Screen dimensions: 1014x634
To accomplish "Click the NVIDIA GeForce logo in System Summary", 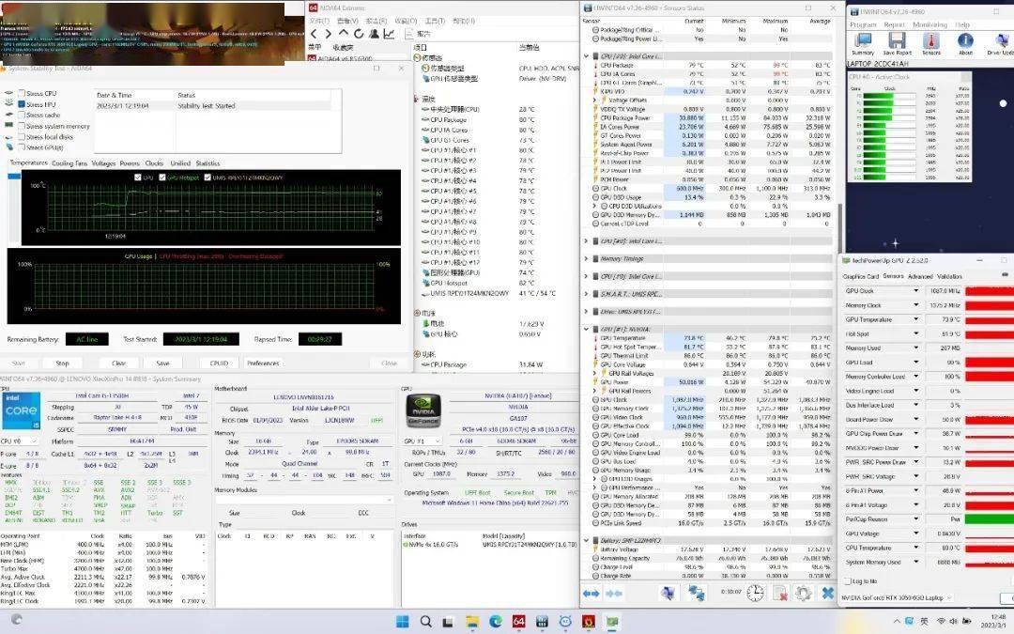I will click(x=422, y=410).
